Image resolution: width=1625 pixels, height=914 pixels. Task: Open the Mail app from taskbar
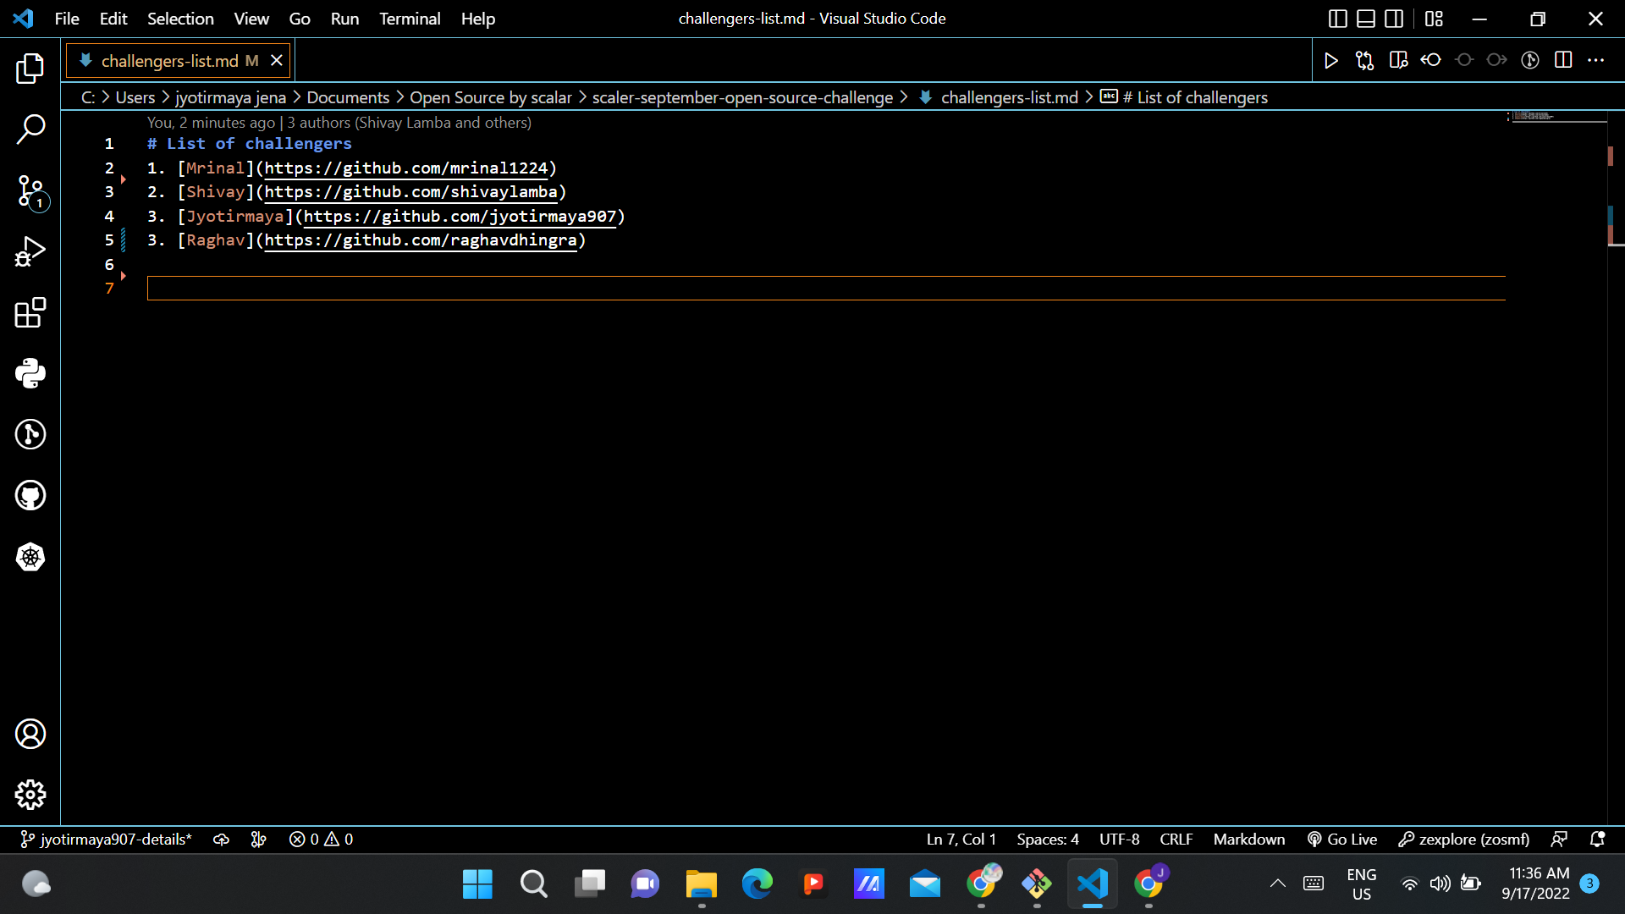(x=924, y=884)
